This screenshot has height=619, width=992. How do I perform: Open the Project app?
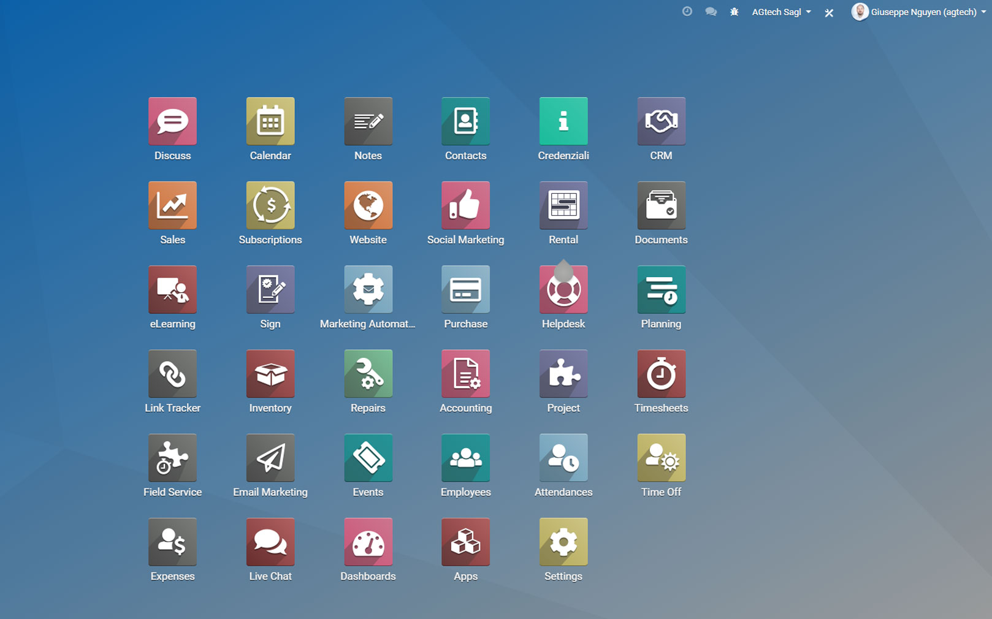[x=563, y=374]
